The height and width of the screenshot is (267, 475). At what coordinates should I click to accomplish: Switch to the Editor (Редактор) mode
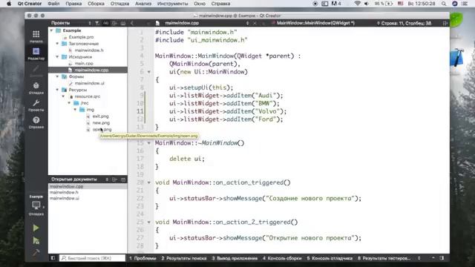click(36, 53)
